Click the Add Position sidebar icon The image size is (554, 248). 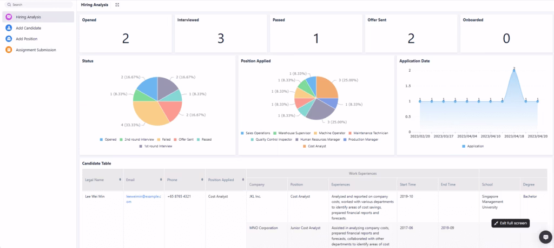[9, 39]
